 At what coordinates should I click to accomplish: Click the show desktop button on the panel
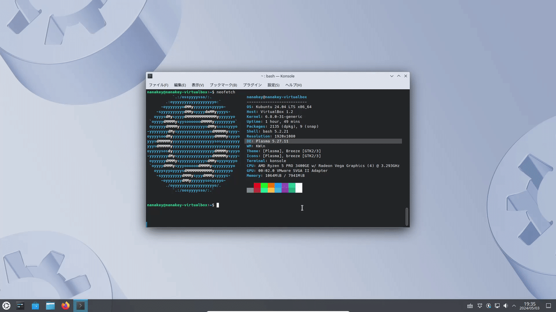coord(549,306)
